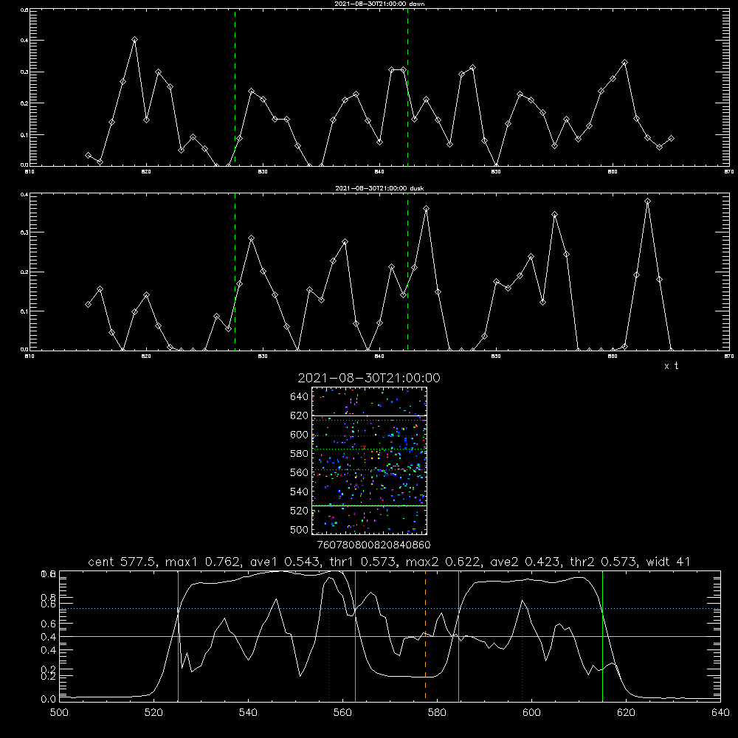The height and width of the screenshot is (738, 738).
Task: Click the '580' y-axis label of the heatmap
Action: pos(300,454)
